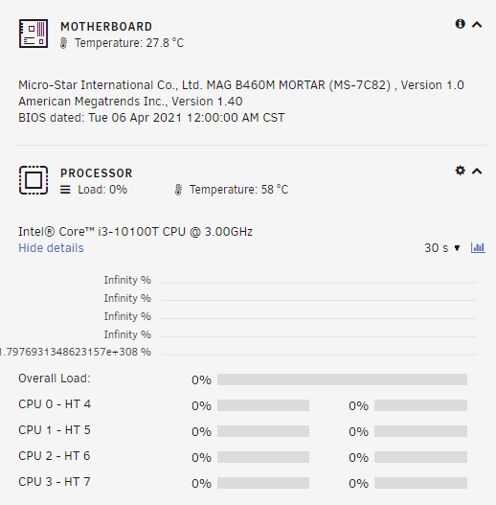Click the MOTHERBOARD section heading
This screenshot has width=496, height=505.
tap(106, 27)
